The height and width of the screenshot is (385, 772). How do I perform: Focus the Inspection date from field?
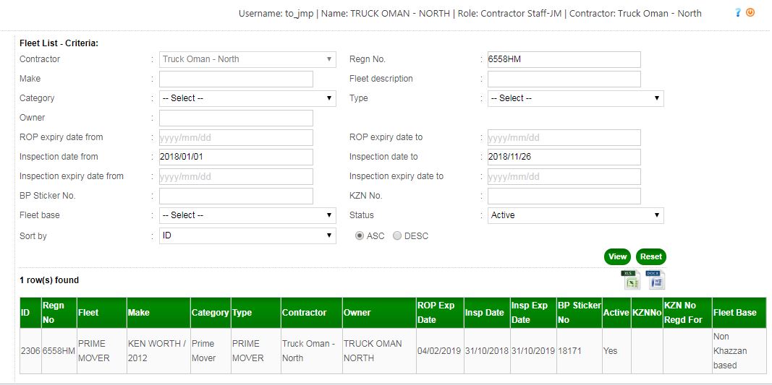click(236, 157)
